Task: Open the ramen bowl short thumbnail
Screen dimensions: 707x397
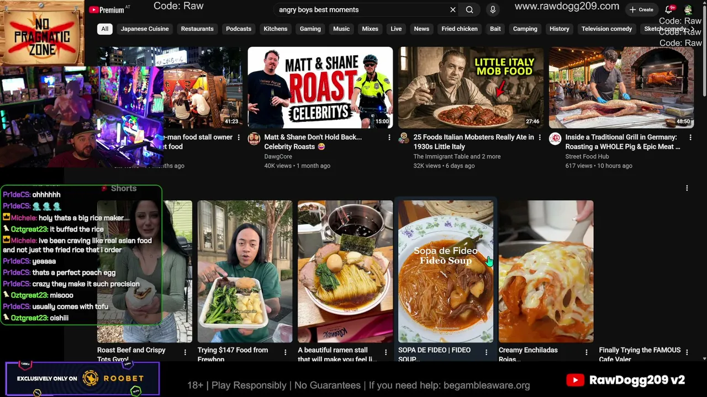Action: (345, 271)
